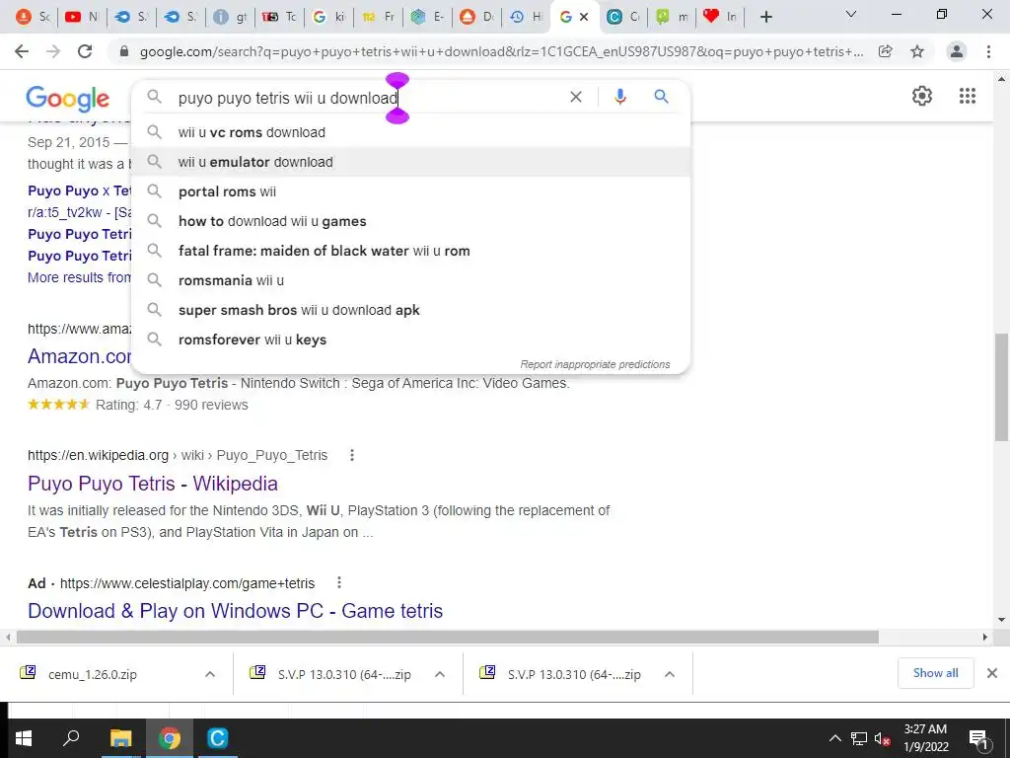Start voice search with microphone icon
This screenshot has height=758, width=1010.
(619, 97)
